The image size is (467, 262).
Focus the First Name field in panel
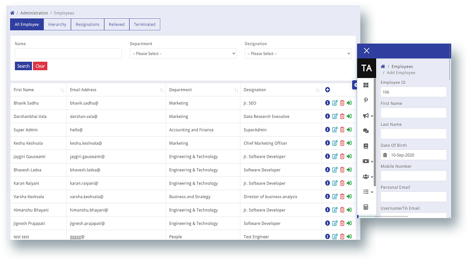pyautogui.click(x=413, y=113)
